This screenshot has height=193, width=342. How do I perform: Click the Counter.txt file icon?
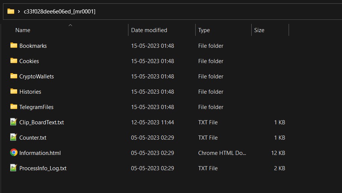14,137
